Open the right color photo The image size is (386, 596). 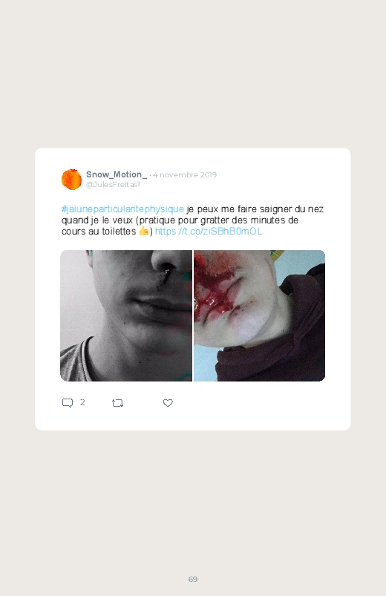pos(259,315)
